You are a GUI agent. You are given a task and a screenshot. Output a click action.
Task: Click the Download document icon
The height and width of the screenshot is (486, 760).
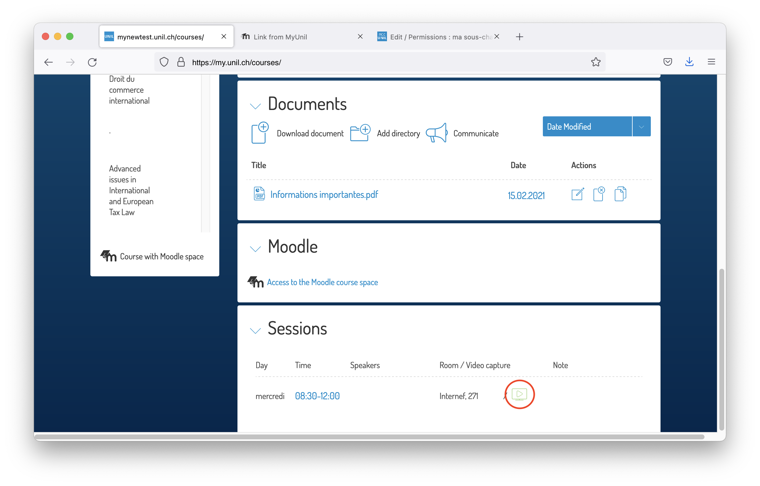tap(260, 133)
